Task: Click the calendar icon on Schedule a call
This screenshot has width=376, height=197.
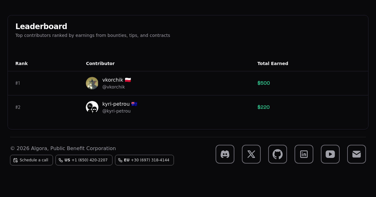Action: (x=15, y=160)
